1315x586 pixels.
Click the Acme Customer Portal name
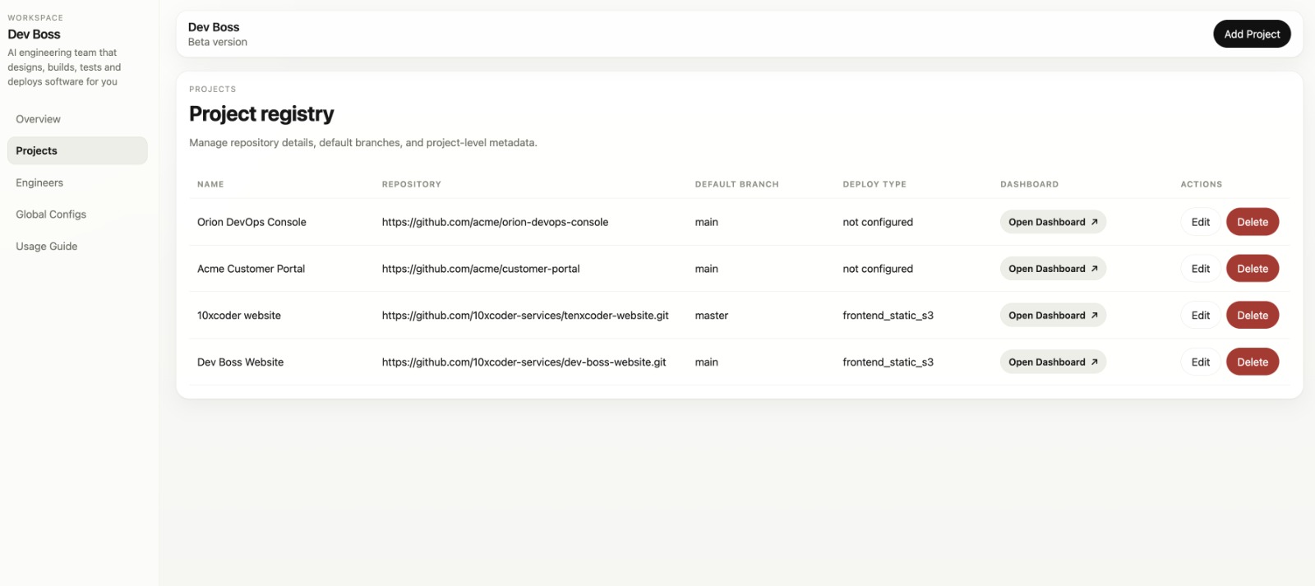[251, 269]
